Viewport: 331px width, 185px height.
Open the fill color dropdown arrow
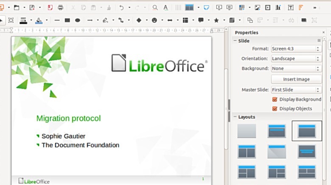coord(46,20)
